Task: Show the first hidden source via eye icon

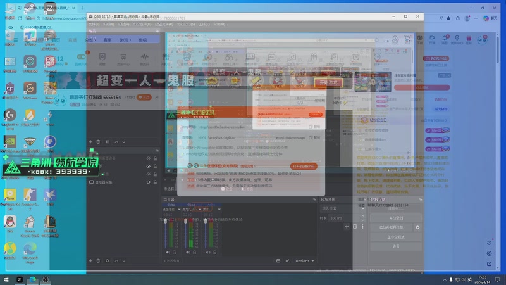Action: coord(149,158)
